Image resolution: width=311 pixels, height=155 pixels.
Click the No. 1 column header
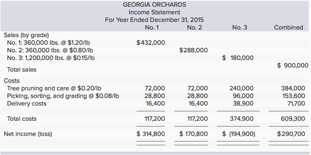pos(152,28)
